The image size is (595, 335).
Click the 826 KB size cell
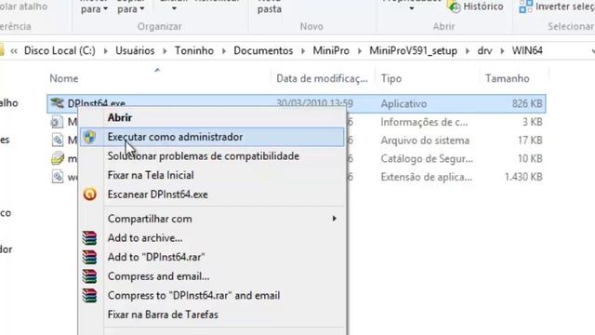[x=527, y=103]
